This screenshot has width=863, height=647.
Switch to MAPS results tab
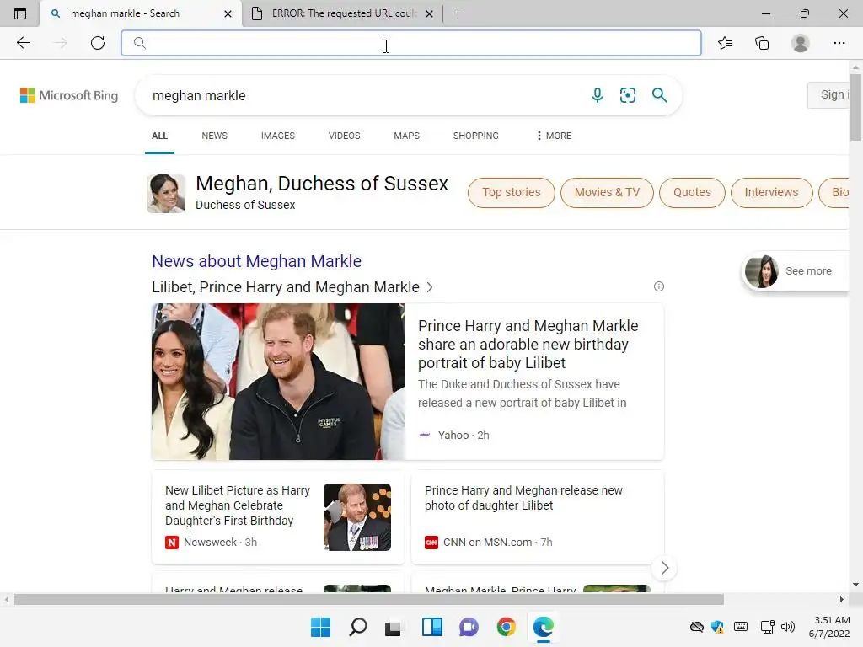407,136
